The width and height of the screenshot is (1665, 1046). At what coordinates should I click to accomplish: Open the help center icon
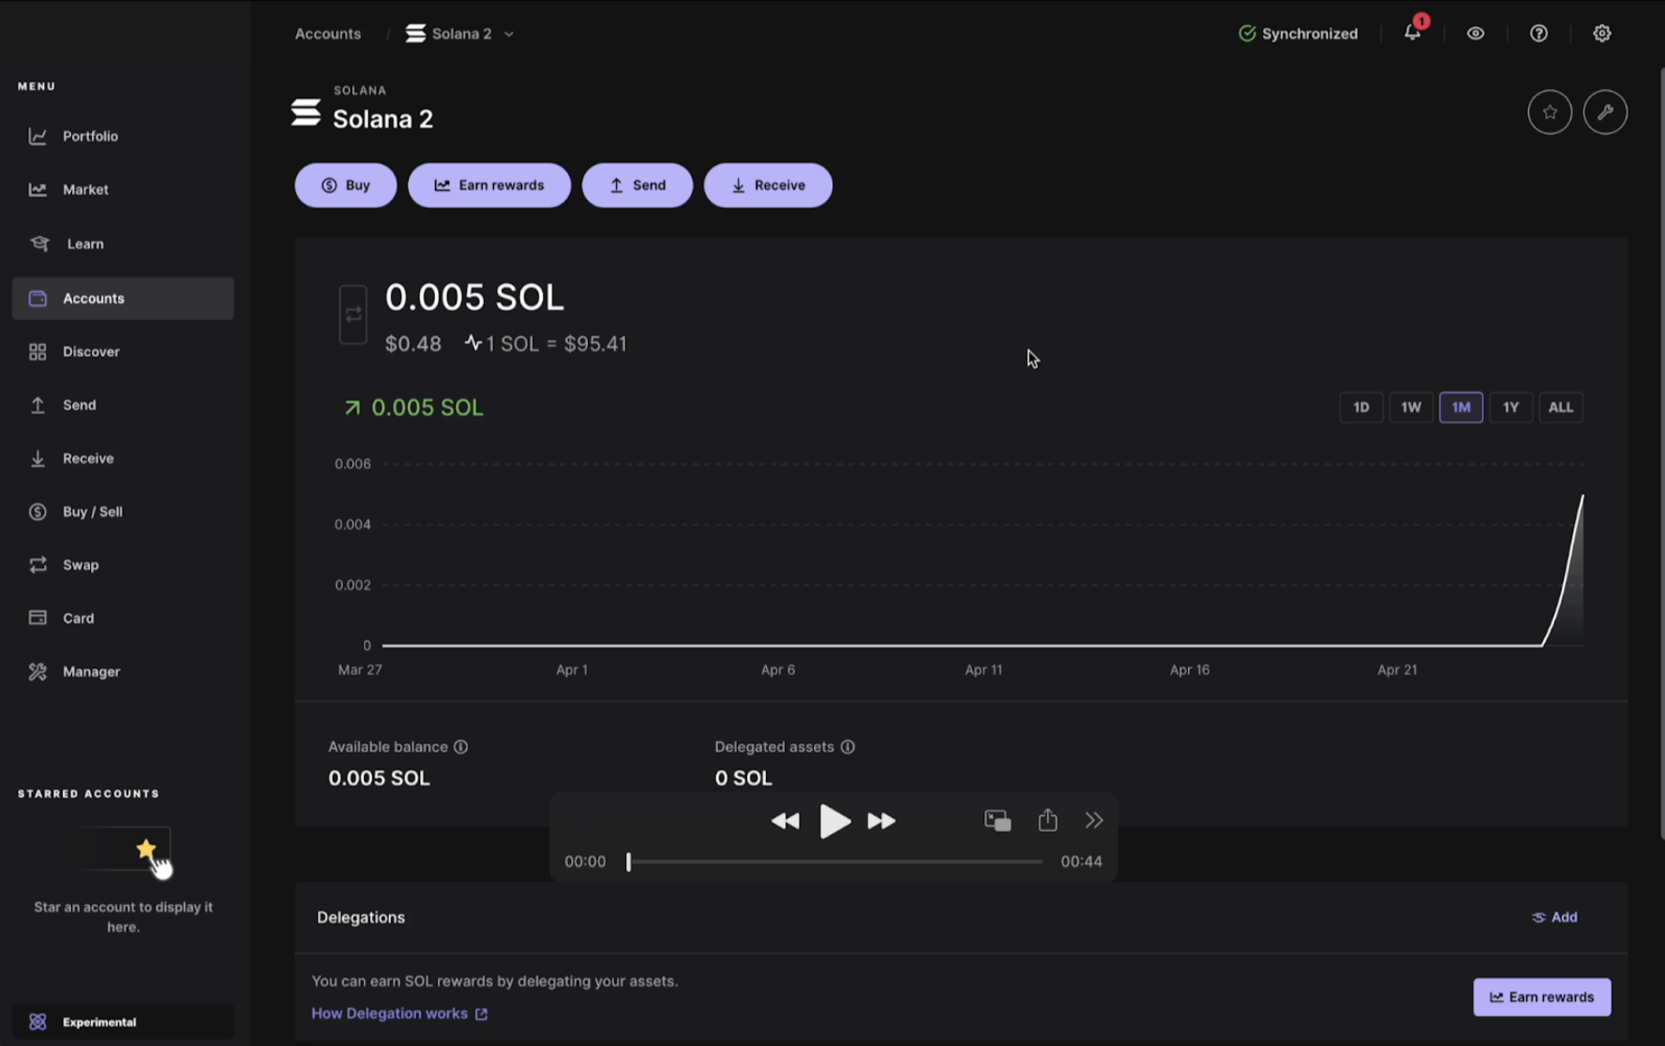[x=1538, y=33]
